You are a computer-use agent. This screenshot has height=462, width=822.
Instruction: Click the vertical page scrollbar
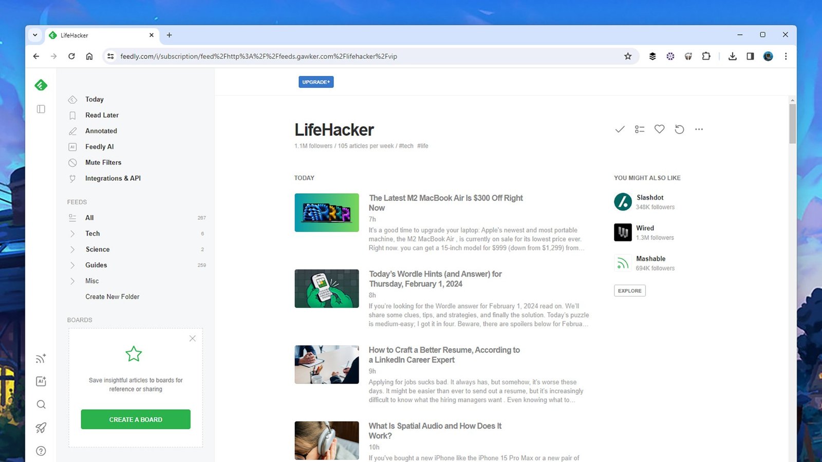[x=792, y=124]
